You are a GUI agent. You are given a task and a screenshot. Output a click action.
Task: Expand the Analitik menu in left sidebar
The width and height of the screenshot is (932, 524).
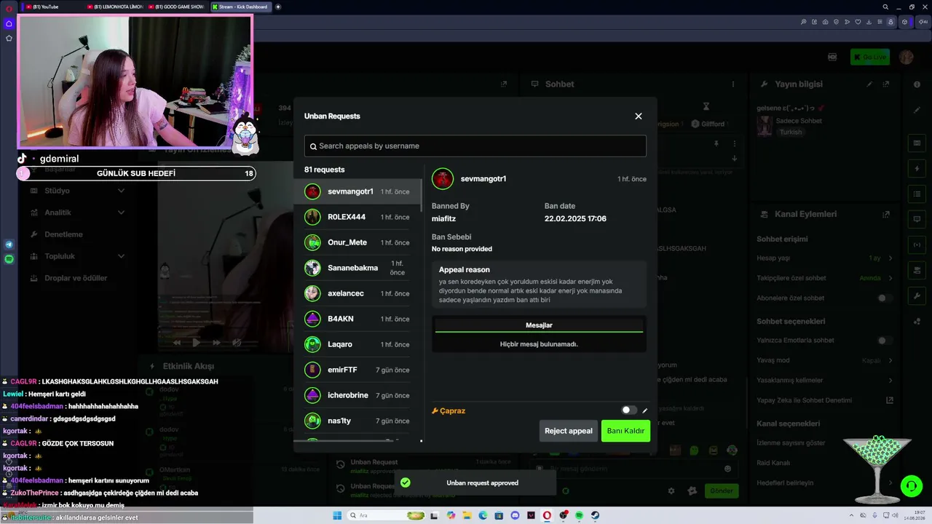(x=77, y=213)
